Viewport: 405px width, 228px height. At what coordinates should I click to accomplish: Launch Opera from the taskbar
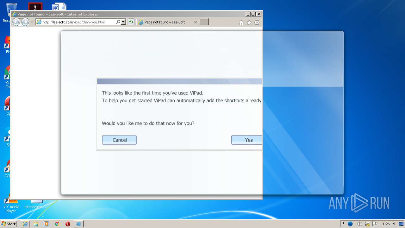68,224
